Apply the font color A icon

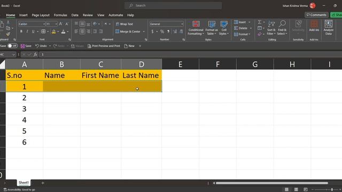tap(63, 32)
